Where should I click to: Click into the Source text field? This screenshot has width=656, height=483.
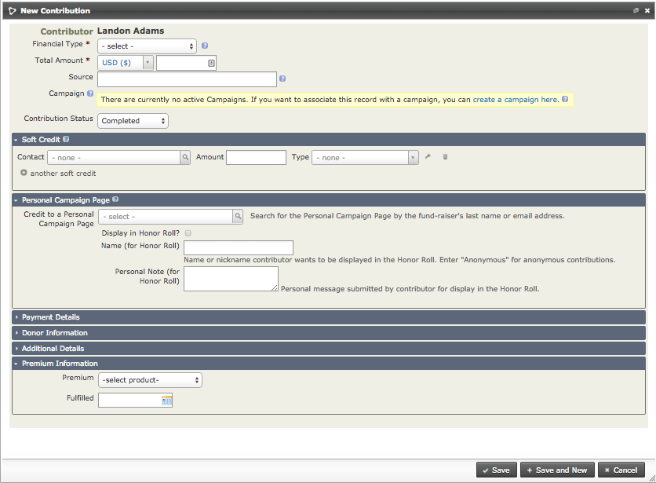tap(187, 79)
